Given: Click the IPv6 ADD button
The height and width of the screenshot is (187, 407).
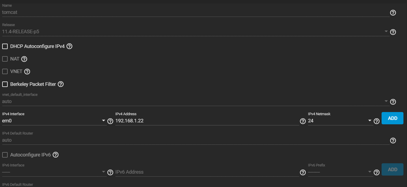Looking at the screenshot, I should point(392,170).
